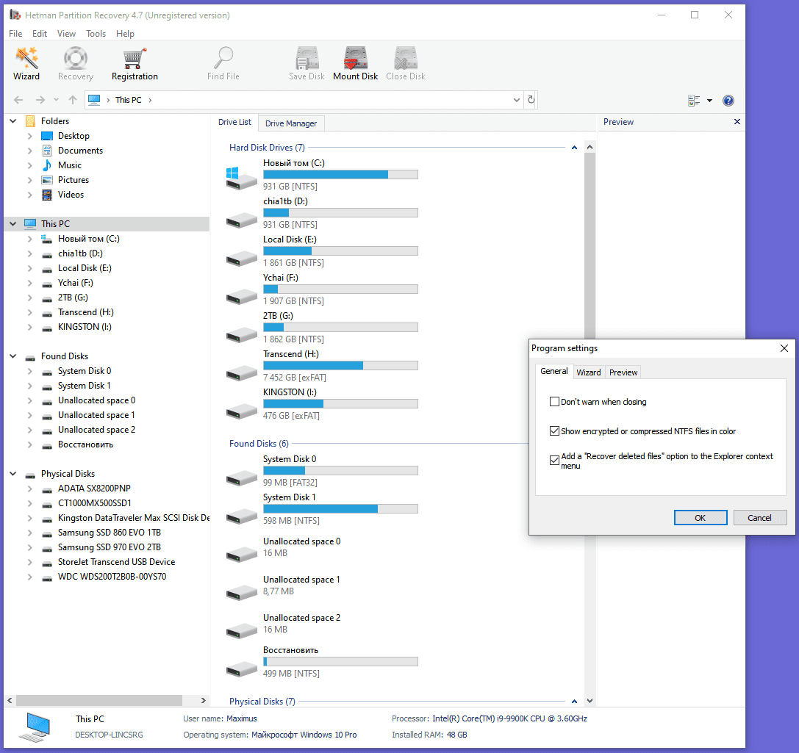This screenshot has height=753, width=799.
Task: Open view options dropdown arrow
Action: [709, 101]
